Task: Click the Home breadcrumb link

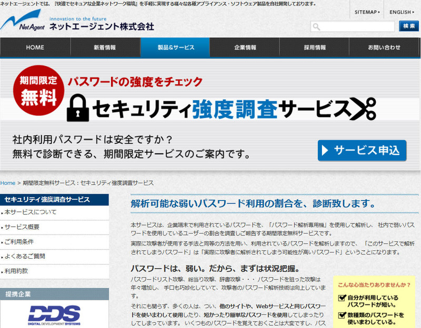Action: tap(8, 183)
